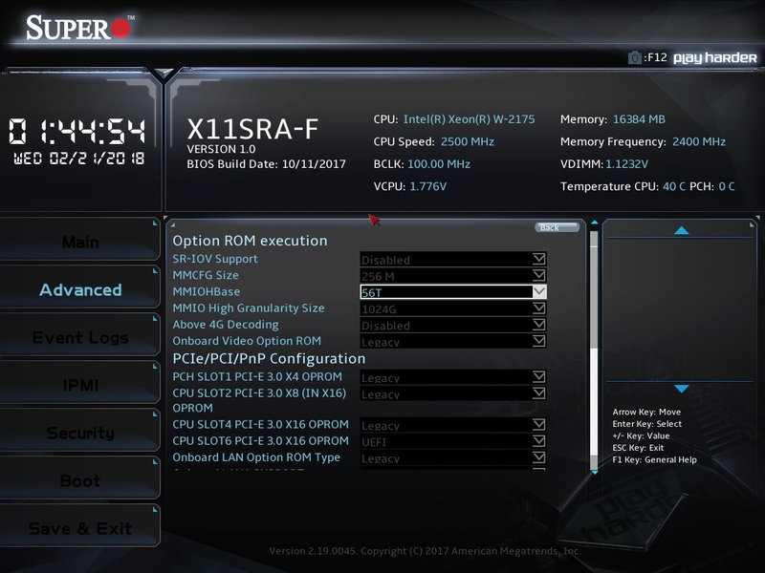Image resolution: width=765 pixels, height=573 pixels.
Task: Click the 16384 MB memory value
Action: click(639, 119)
